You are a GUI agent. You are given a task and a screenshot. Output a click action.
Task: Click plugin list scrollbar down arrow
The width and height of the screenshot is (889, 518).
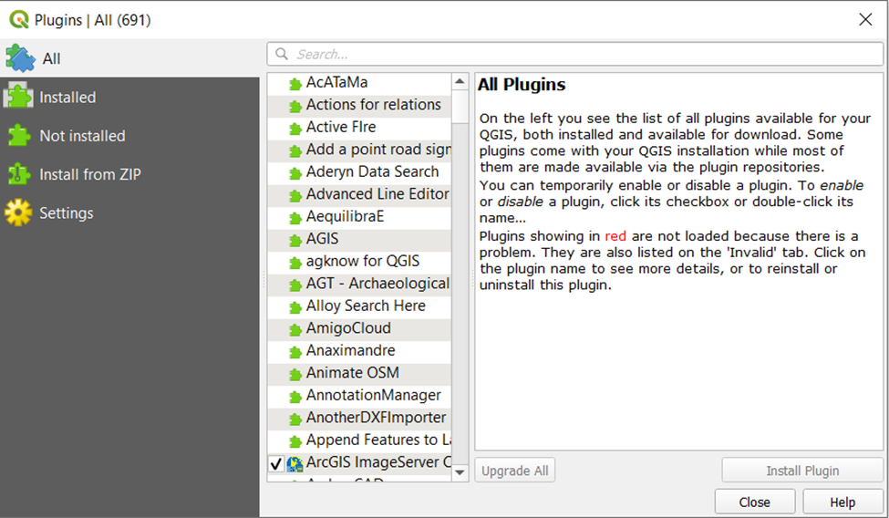pyautogui.click(x=460, y=472)
